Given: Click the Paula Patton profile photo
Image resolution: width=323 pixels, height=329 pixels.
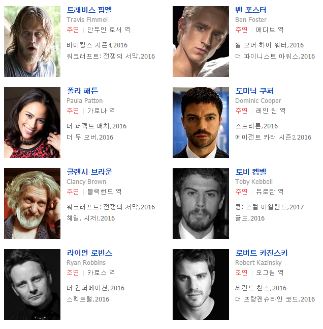Looking at the screenshot, I should [32, 122].
